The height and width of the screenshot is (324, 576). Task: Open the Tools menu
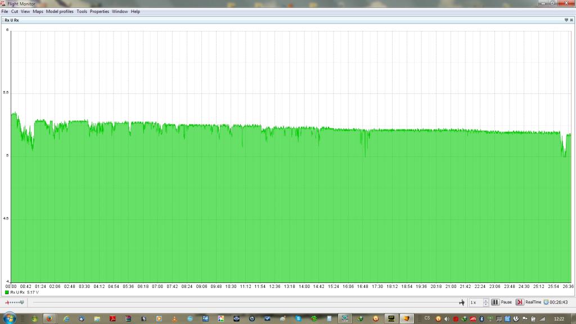[x=82, y=11]
